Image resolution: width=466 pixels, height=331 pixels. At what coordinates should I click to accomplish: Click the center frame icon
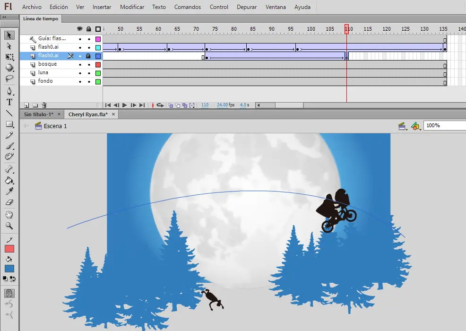point(153,105)
